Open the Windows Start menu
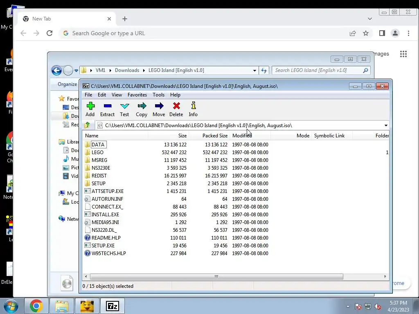The image size is (419, 314). point(11,306)
